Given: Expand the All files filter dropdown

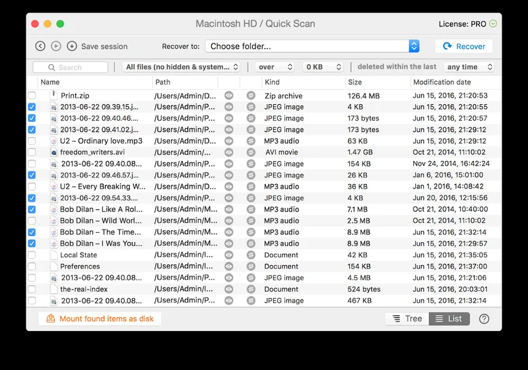Looking at the screenshot, I should tap(182, 67).
